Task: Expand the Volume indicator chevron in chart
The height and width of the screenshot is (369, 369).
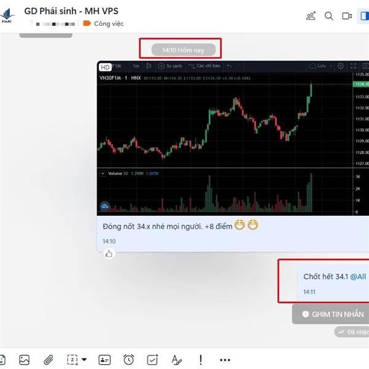Action: (103, 173)
